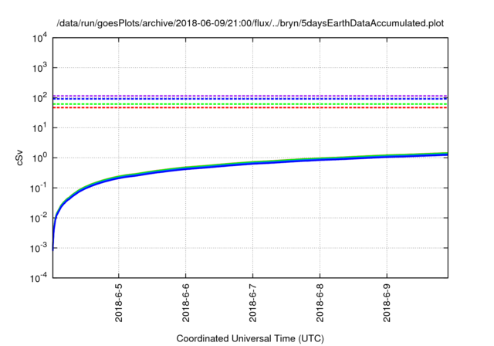The image size is (494, 346).
Task: Click the green dashed threshold line
Action: tap(250, 104)
